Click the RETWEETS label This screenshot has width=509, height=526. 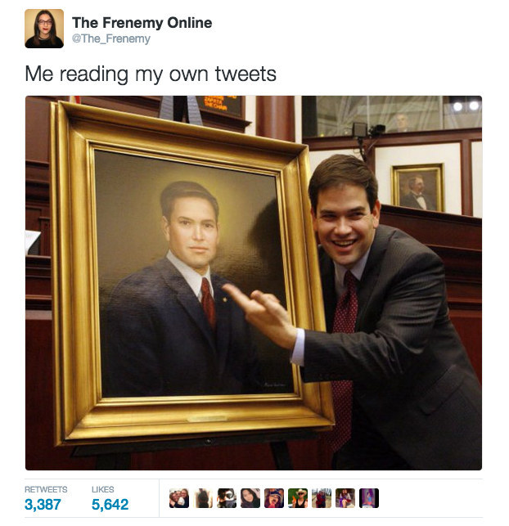pyautogui.click(x=46, y=489)
